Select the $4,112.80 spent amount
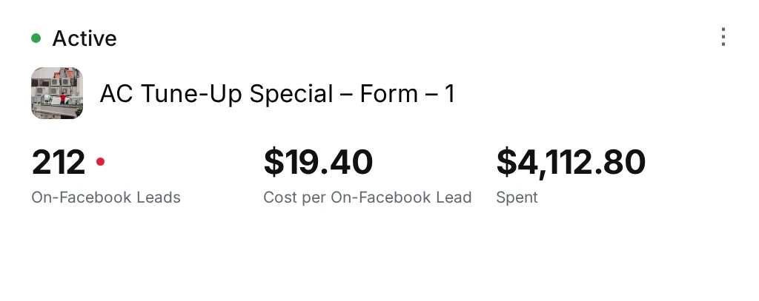The height and width of the screenshot is (301, 759). pos(571,163)
